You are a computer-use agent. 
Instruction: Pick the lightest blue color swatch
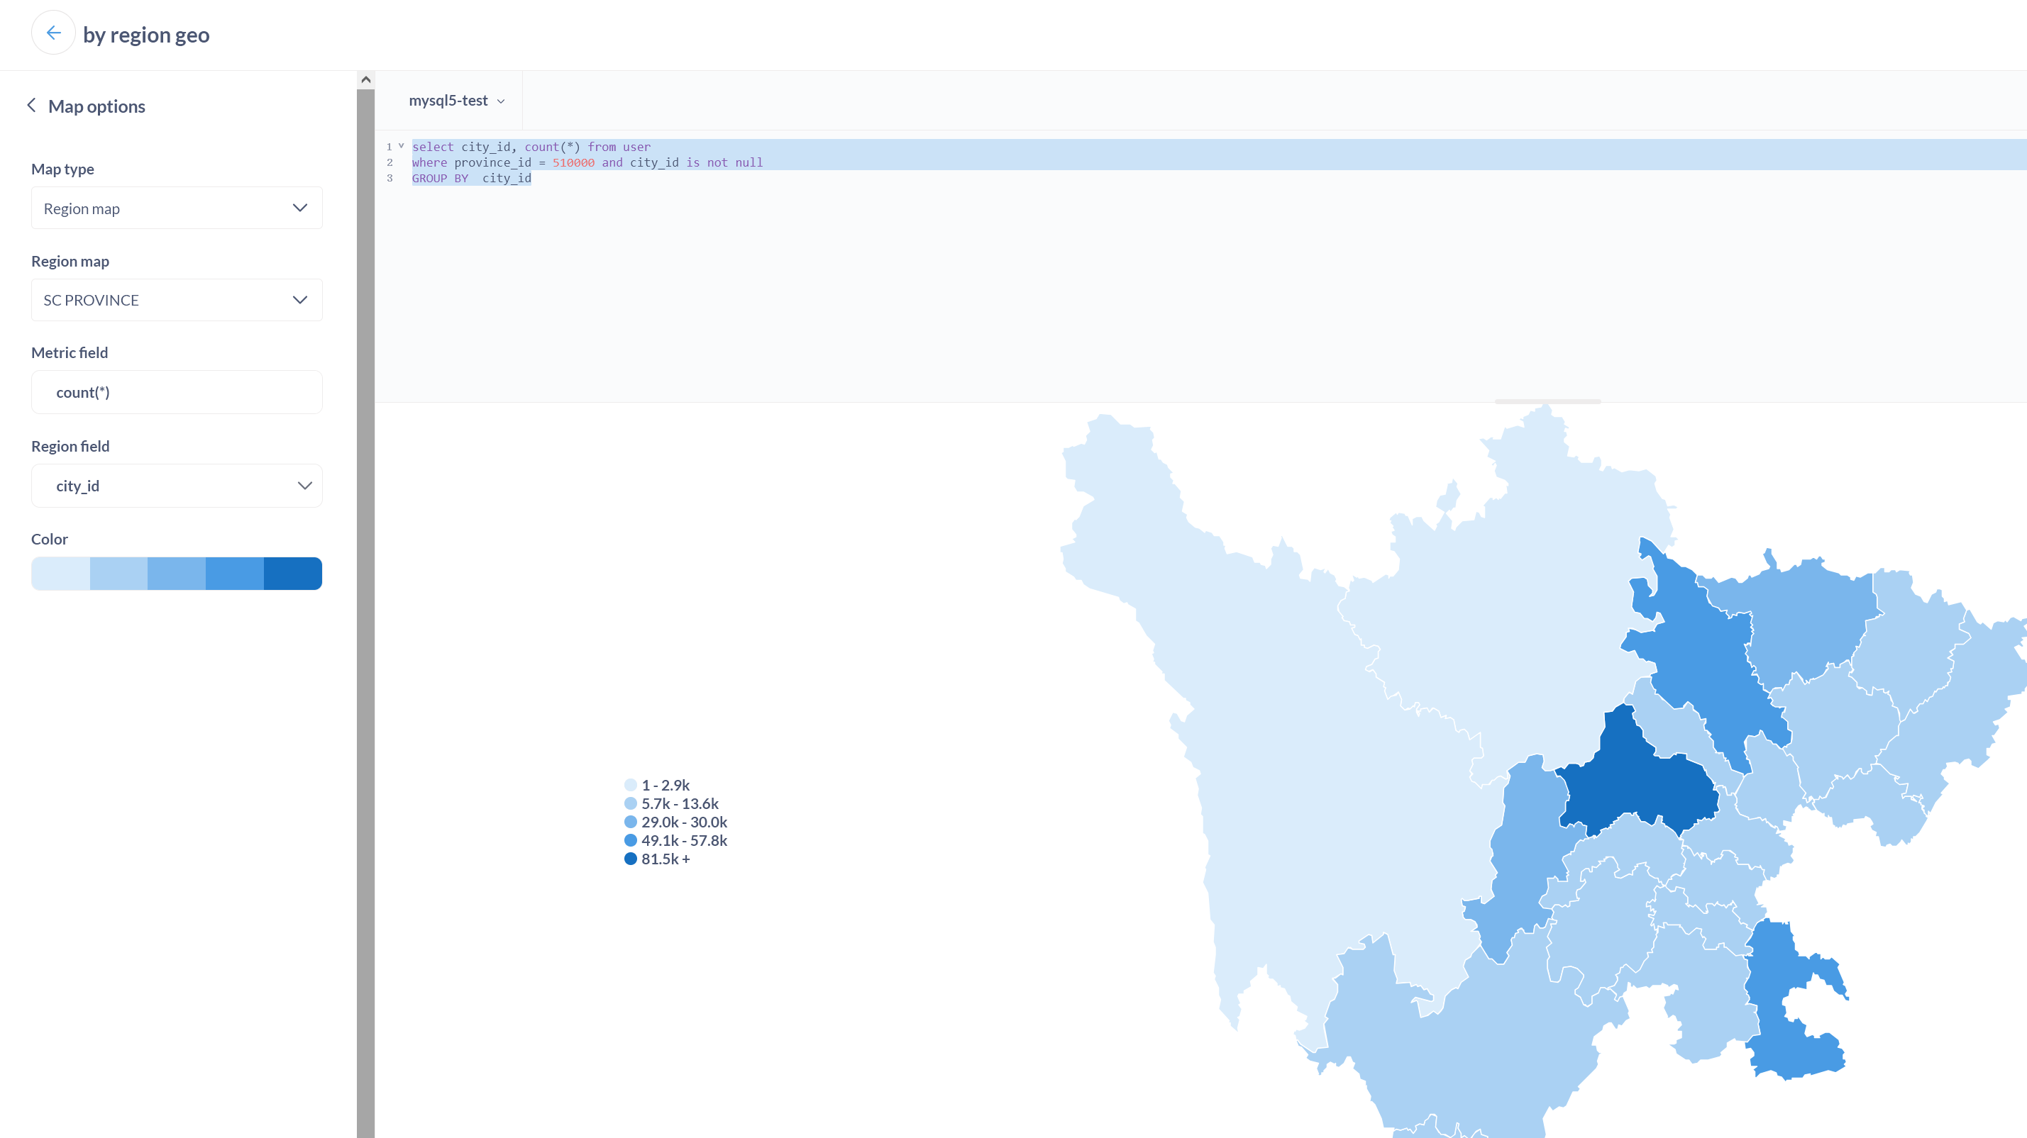tap(60, 574)
